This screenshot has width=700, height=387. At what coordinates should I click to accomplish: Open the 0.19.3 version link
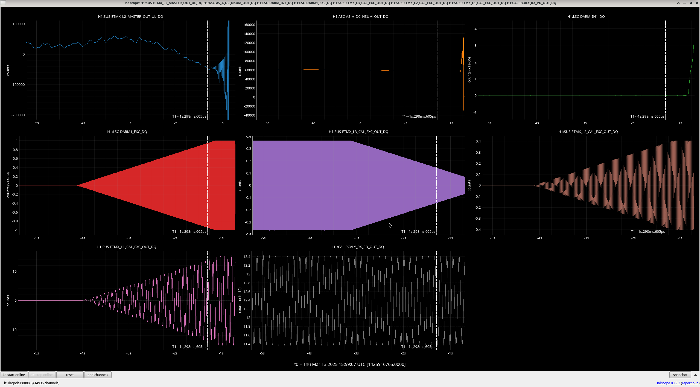click(x=675, y=383)
